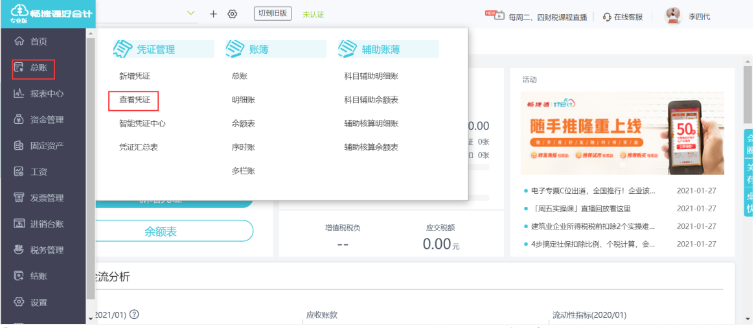Open 每周二、四财税课程直播 link
Image resolution: width=754 pixels, height=328 pixels.
coord(548,17)
